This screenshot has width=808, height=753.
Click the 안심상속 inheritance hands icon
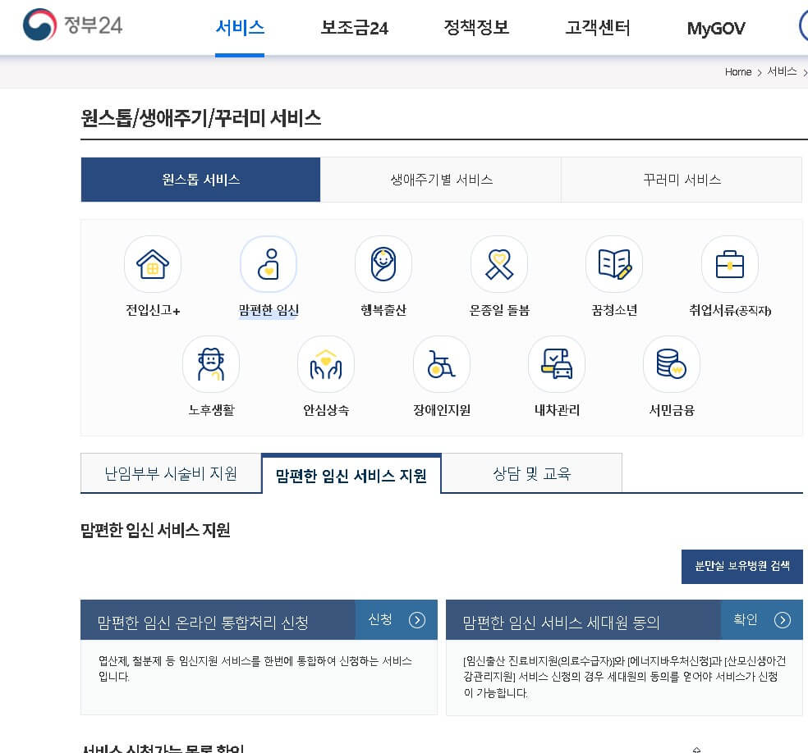[325, 363]
